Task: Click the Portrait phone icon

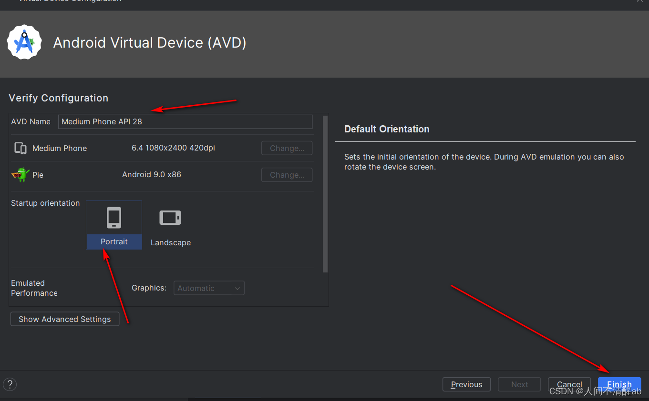Action: coord(114,217)
